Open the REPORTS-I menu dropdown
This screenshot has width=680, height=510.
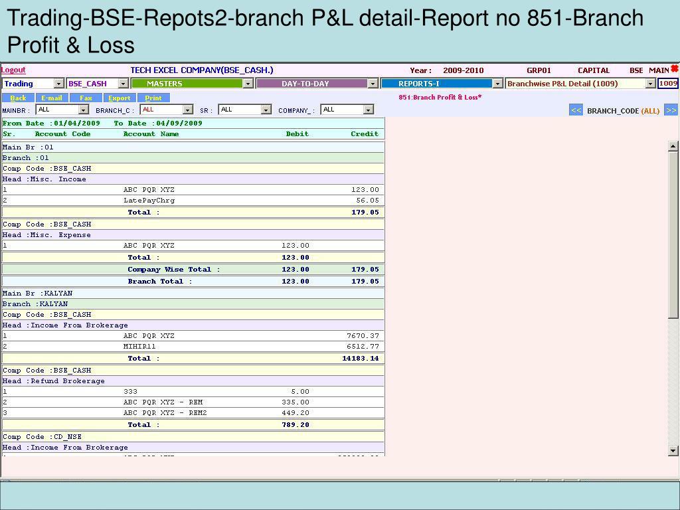click(x=498, y=84)
